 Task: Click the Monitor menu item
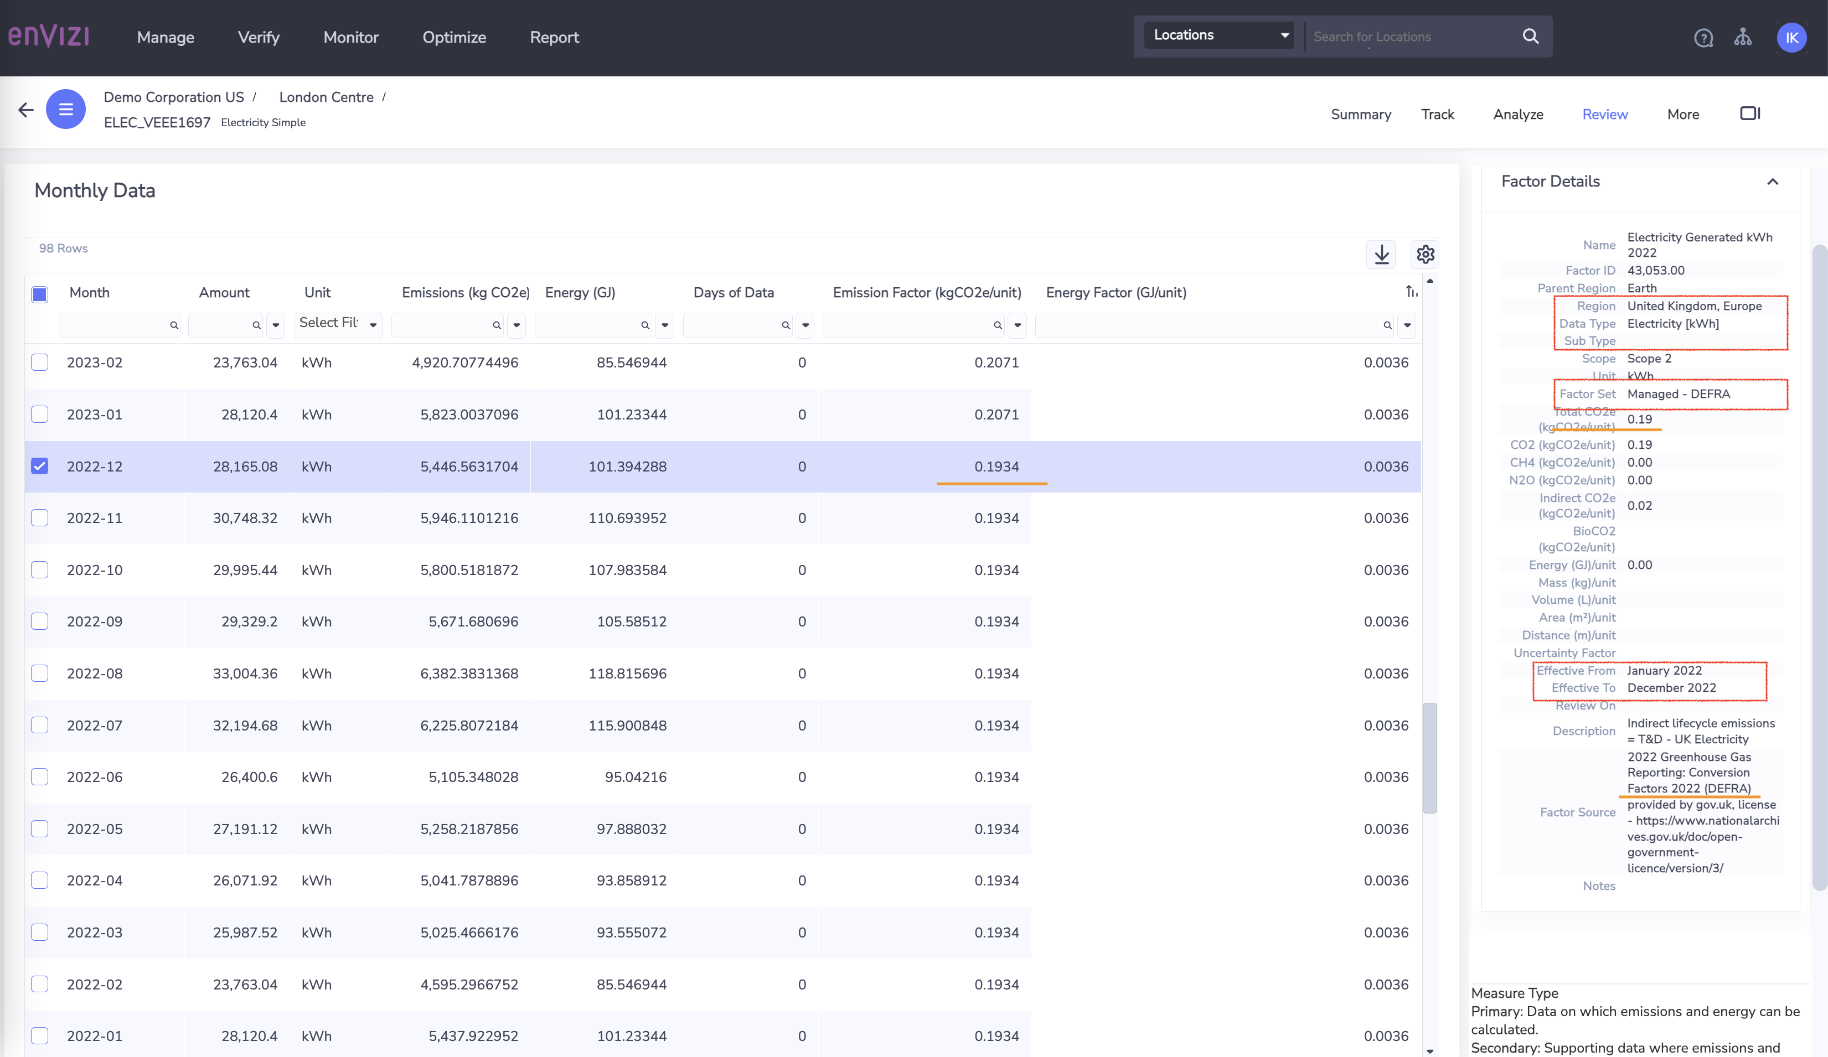pos(350,35)
